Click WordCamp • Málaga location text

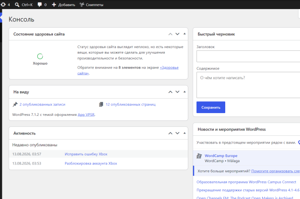point(222,161)
